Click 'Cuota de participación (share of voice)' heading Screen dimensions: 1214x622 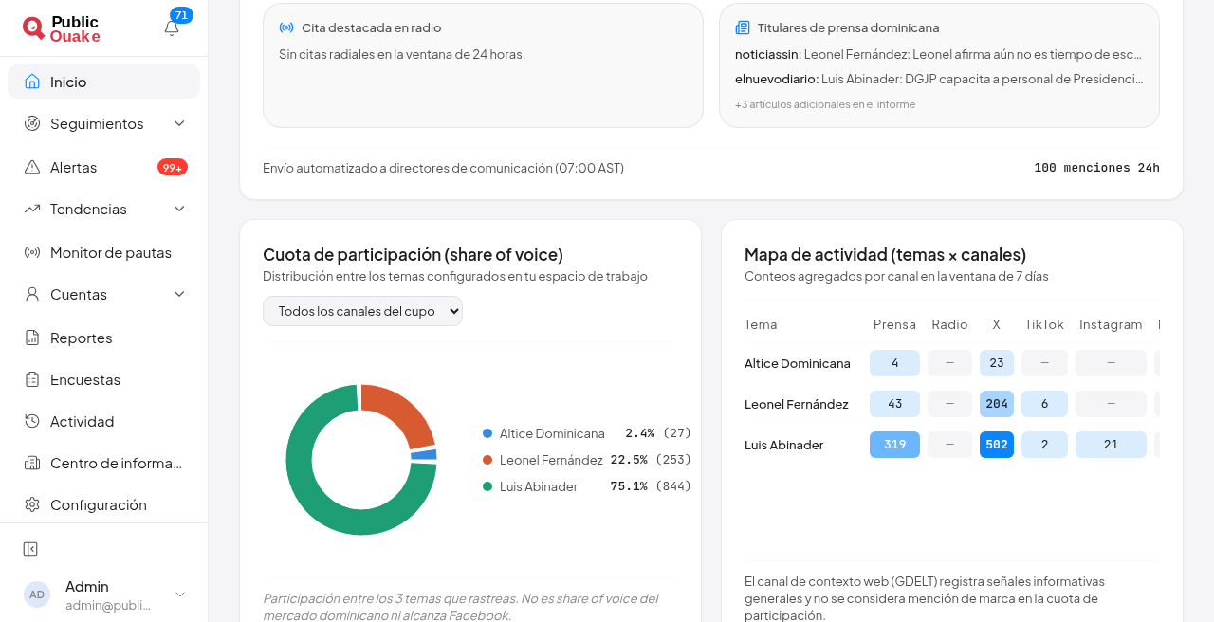click(413, 254)
